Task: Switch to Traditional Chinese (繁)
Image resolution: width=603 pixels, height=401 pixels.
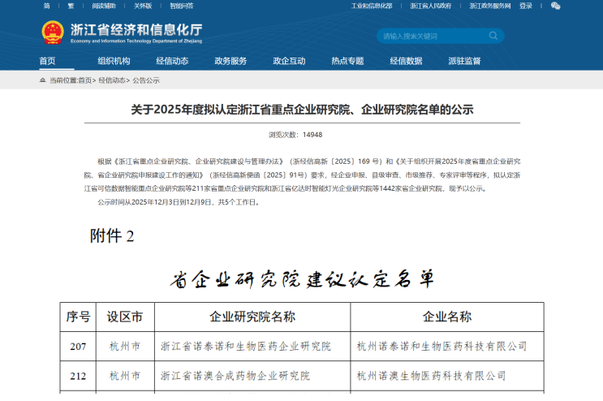Action: pos(70,6)
